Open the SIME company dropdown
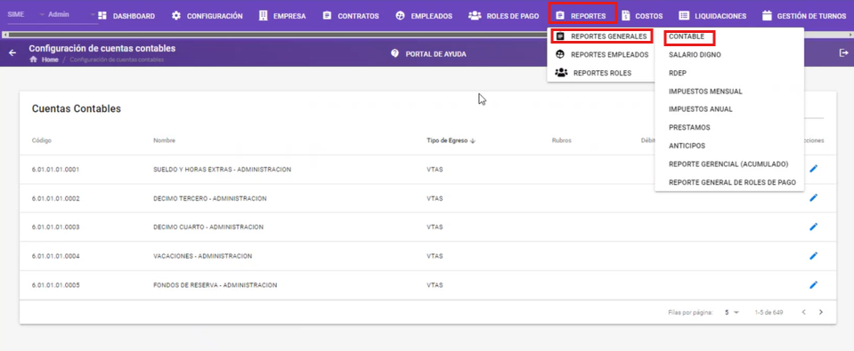The width and height of the screenshot is (854, 351). (x=25, y=14)
